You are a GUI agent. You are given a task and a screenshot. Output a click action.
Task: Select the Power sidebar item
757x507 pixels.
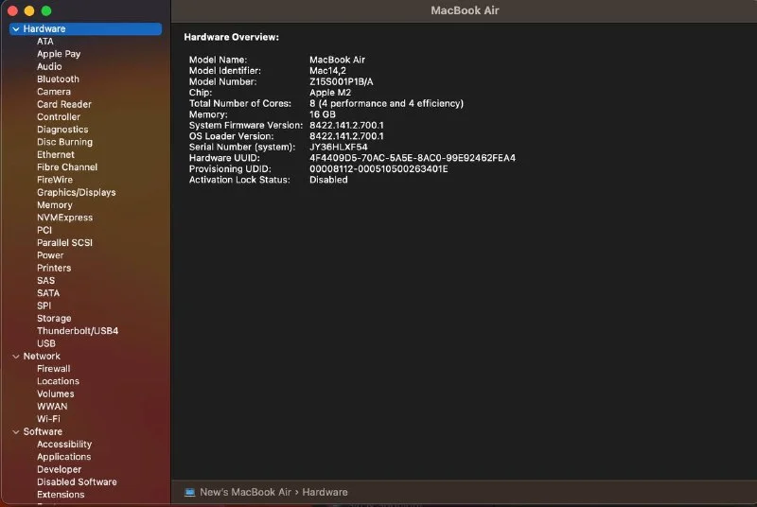[50, 255]
